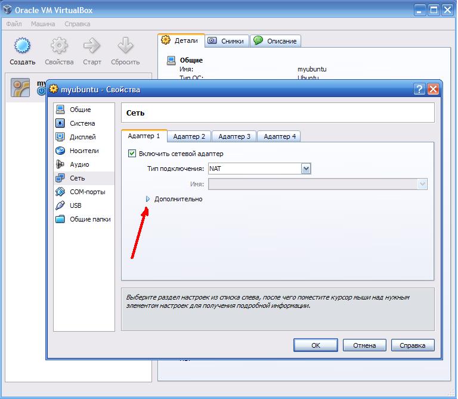This screenshot has width=458, height=399.
Task: Switch to the Адаптер 2 tab
Action: point(189,136)
